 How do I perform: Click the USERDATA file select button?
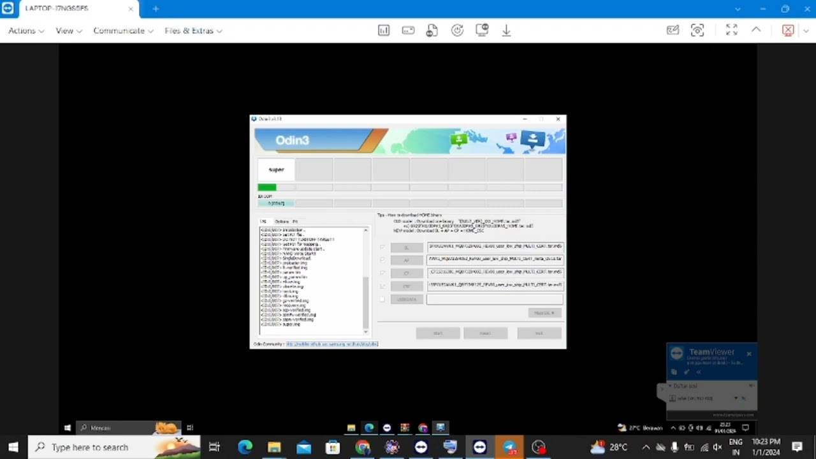click(407, 299)
